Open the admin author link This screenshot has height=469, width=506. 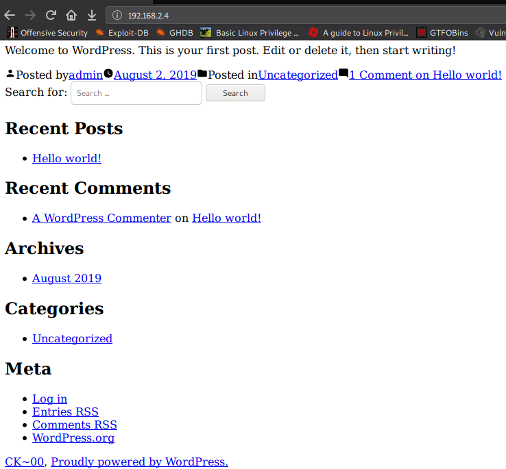click(x=86, y=75)
